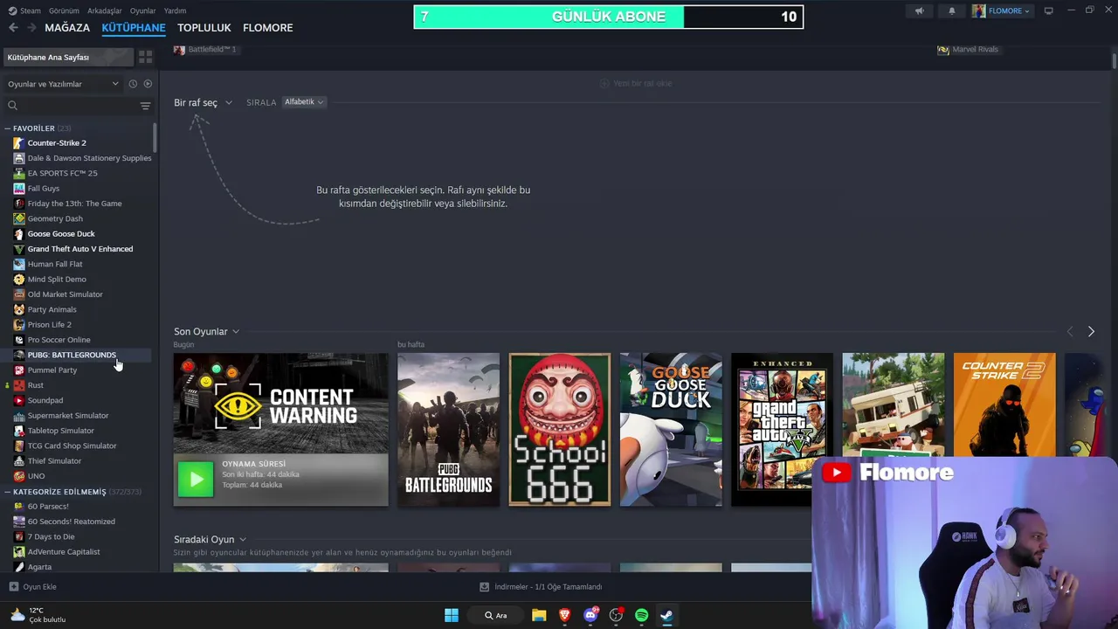Select 7 Days to Die
Image resolution: width=1118 pixels, height=629 pixels.
pyautogui.click(x=51, y=536)
